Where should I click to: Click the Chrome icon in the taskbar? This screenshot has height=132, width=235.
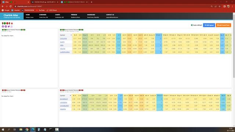27,129
